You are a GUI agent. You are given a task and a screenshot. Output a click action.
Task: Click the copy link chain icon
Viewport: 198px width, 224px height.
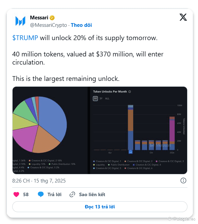(x=72, y=194)
